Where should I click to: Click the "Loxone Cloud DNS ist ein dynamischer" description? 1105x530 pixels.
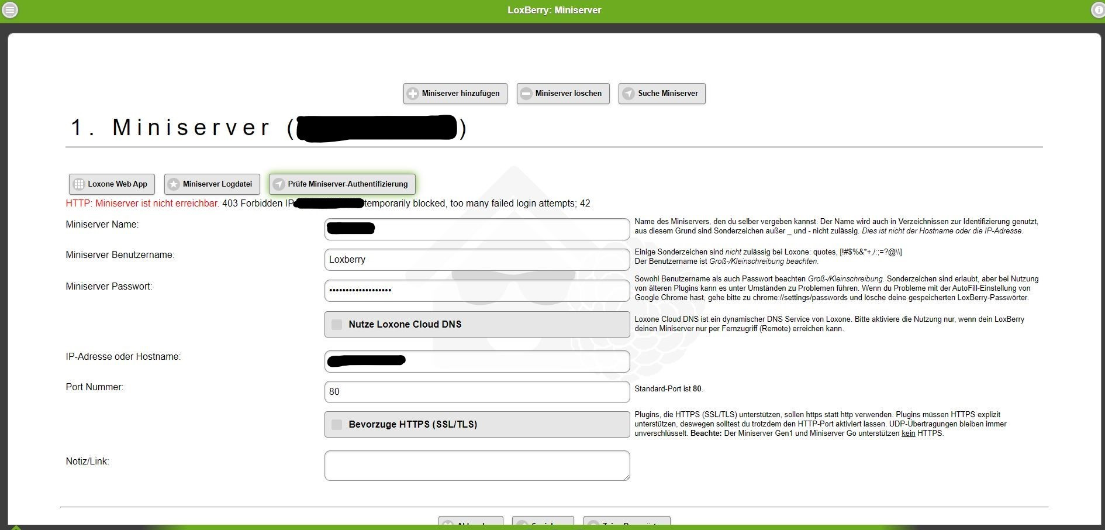tap(830, 324)
